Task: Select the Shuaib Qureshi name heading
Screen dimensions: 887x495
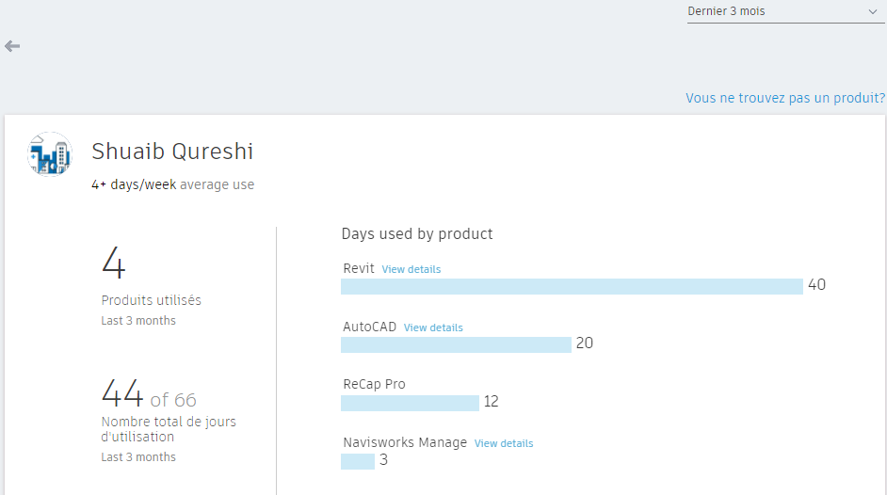Action: click(x=172, y=152)
